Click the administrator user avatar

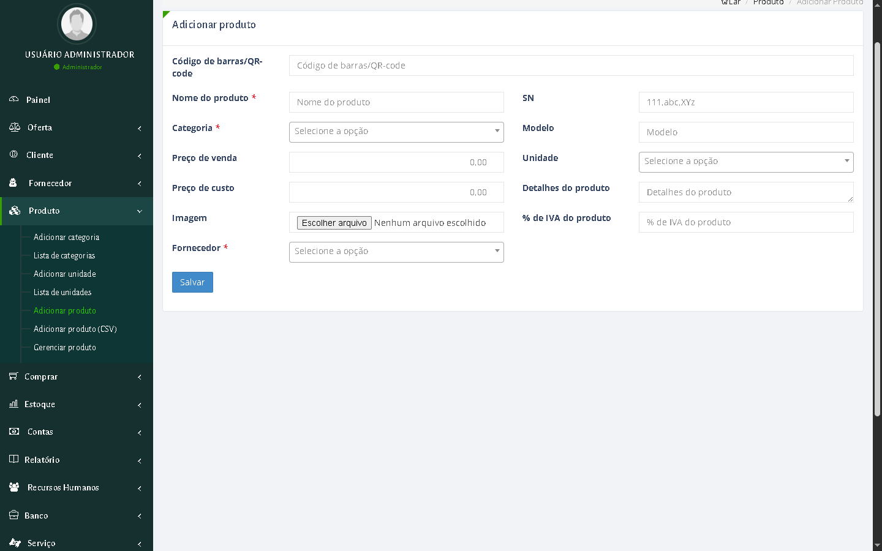click(x=77, y=24)
